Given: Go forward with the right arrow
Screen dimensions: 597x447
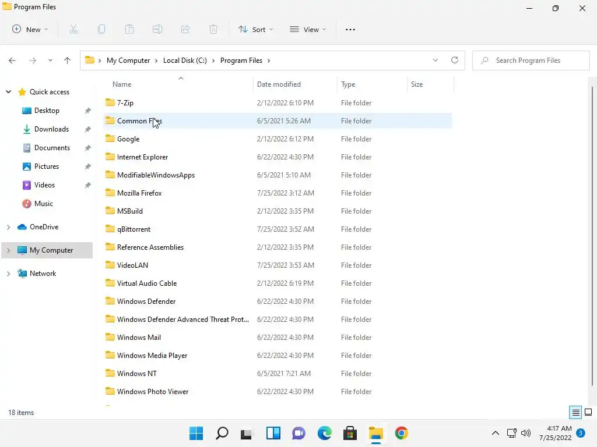Looking at the screenshot, I should pyautogui.click(x=33, y=61).
